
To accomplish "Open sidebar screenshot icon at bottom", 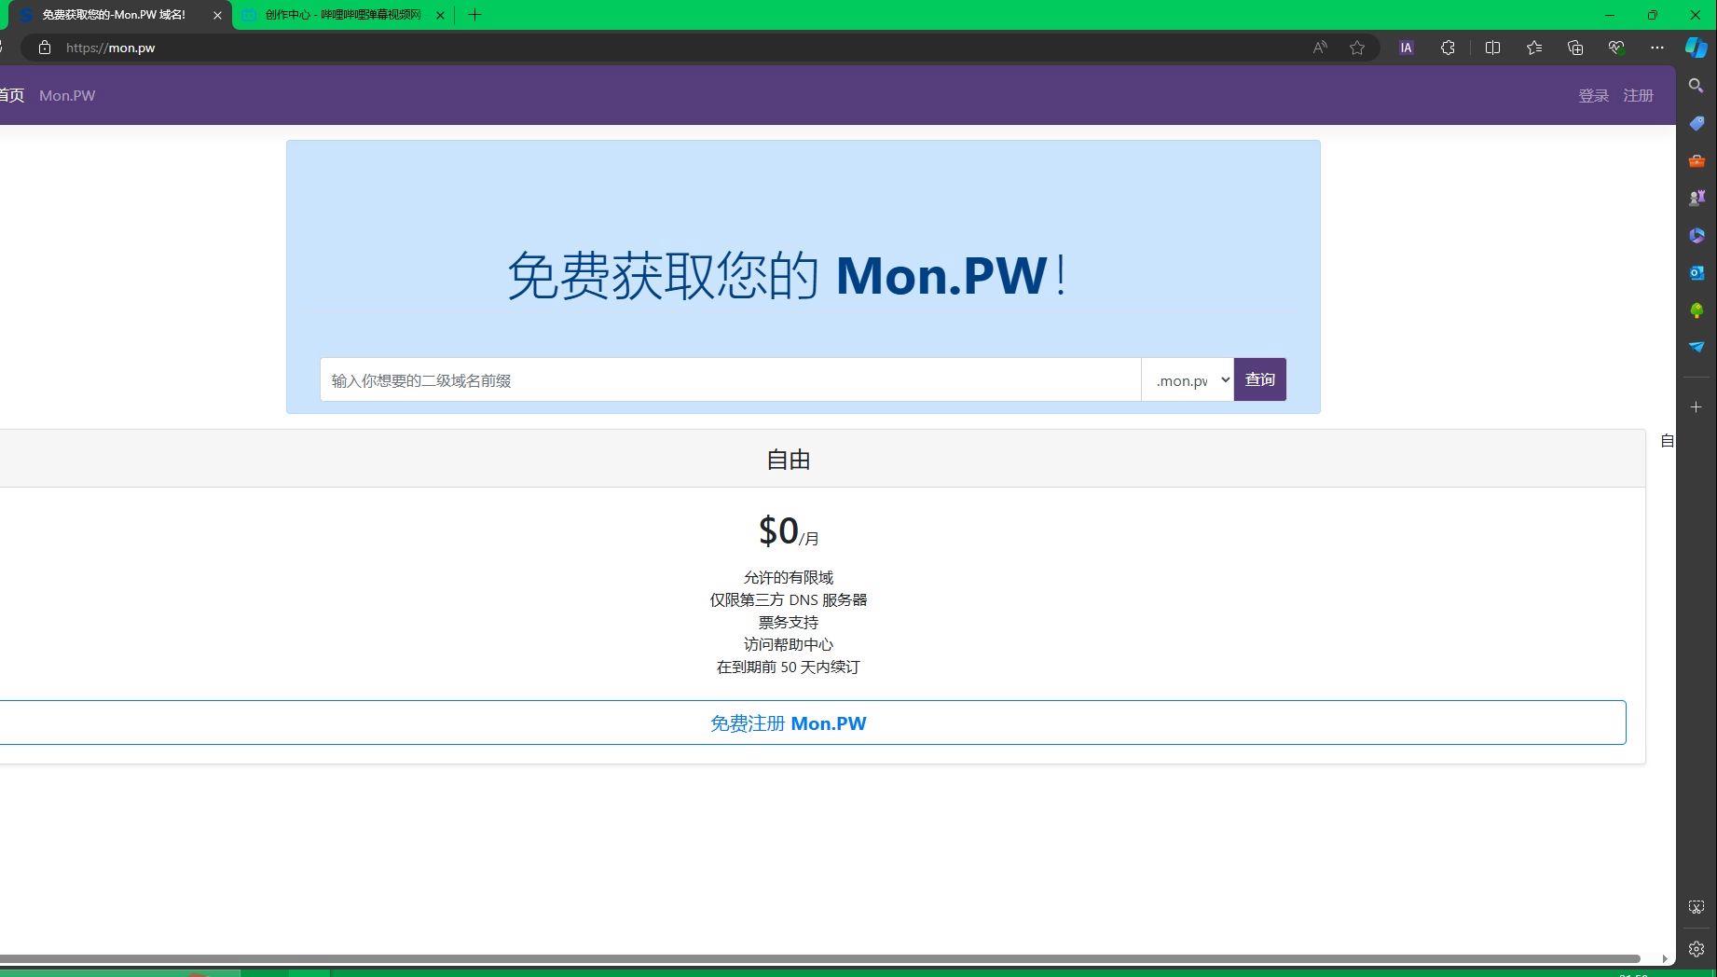I will pos(1696,907).
